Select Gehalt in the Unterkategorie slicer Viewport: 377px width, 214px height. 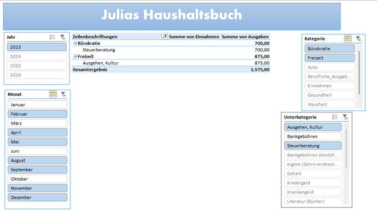(x=313, y=174)
